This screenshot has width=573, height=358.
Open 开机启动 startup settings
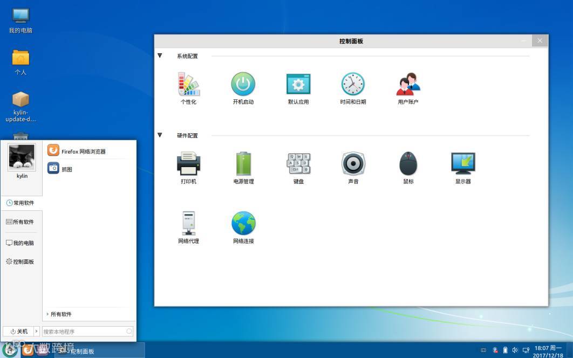tap(243, 88)
